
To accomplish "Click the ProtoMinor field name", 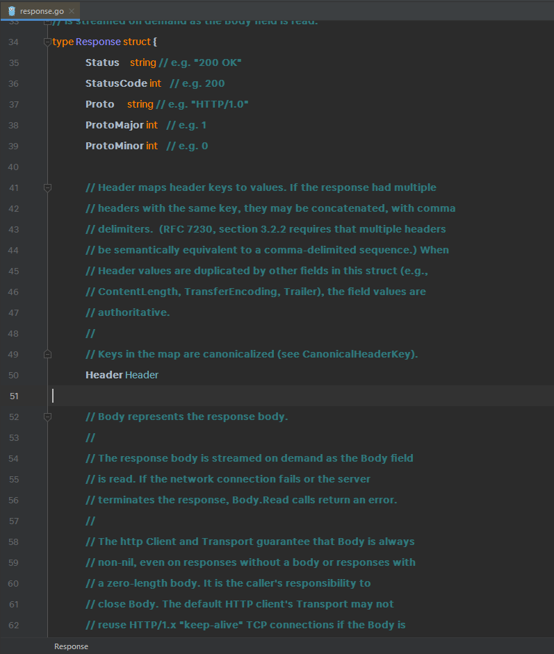I will 114,146.
